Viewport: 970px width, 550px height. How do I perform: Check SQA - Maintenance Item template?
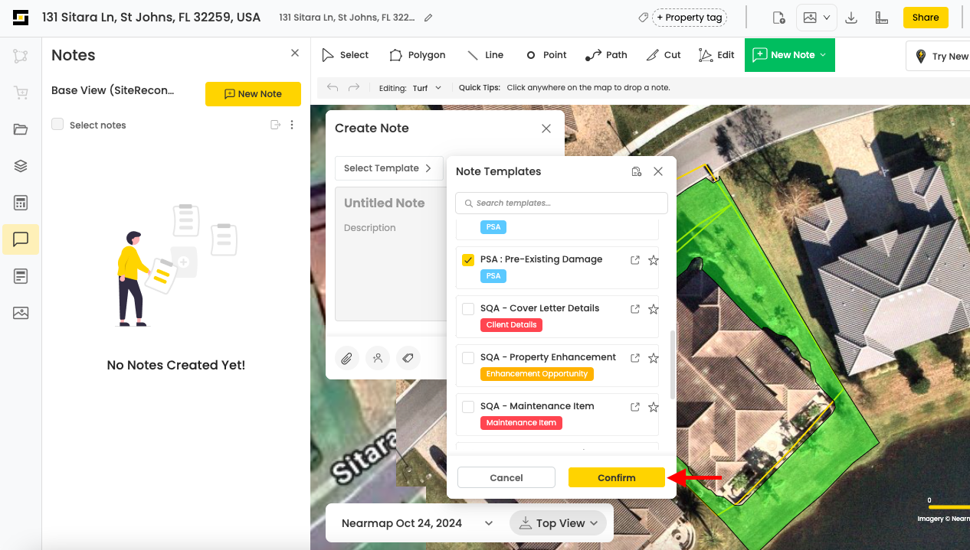click(468, 407)
